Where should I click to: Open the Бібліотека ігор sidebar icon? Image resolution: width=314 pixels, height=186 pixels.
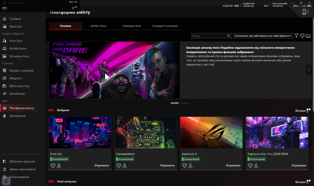[x=5, y=86]
